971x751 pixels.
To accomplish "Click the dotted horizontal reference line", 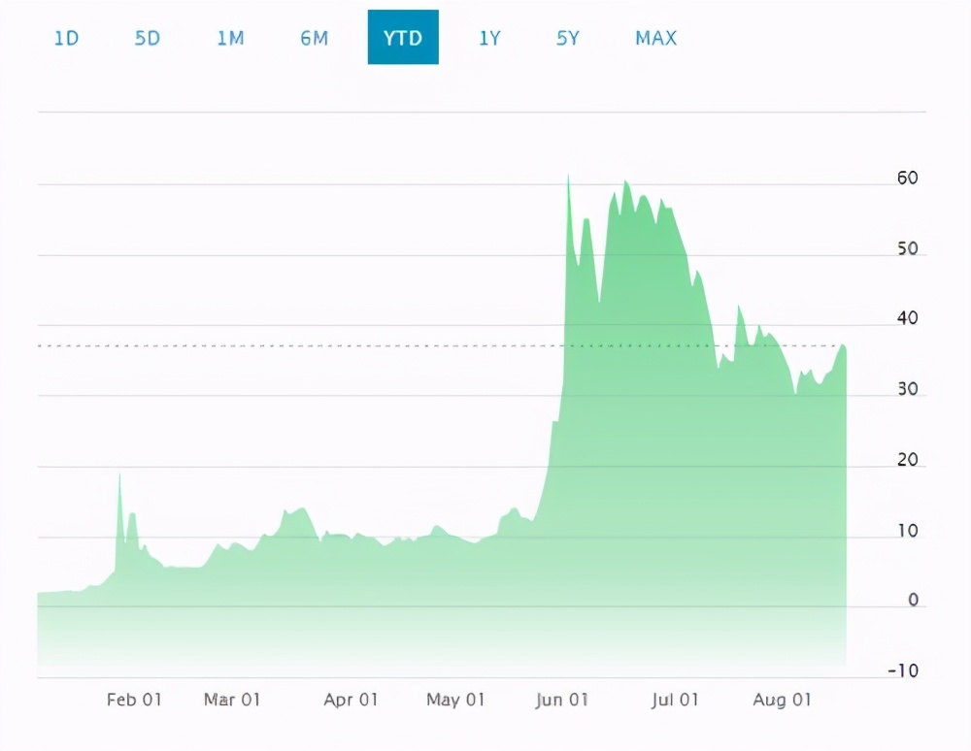I will pos(291,345).
